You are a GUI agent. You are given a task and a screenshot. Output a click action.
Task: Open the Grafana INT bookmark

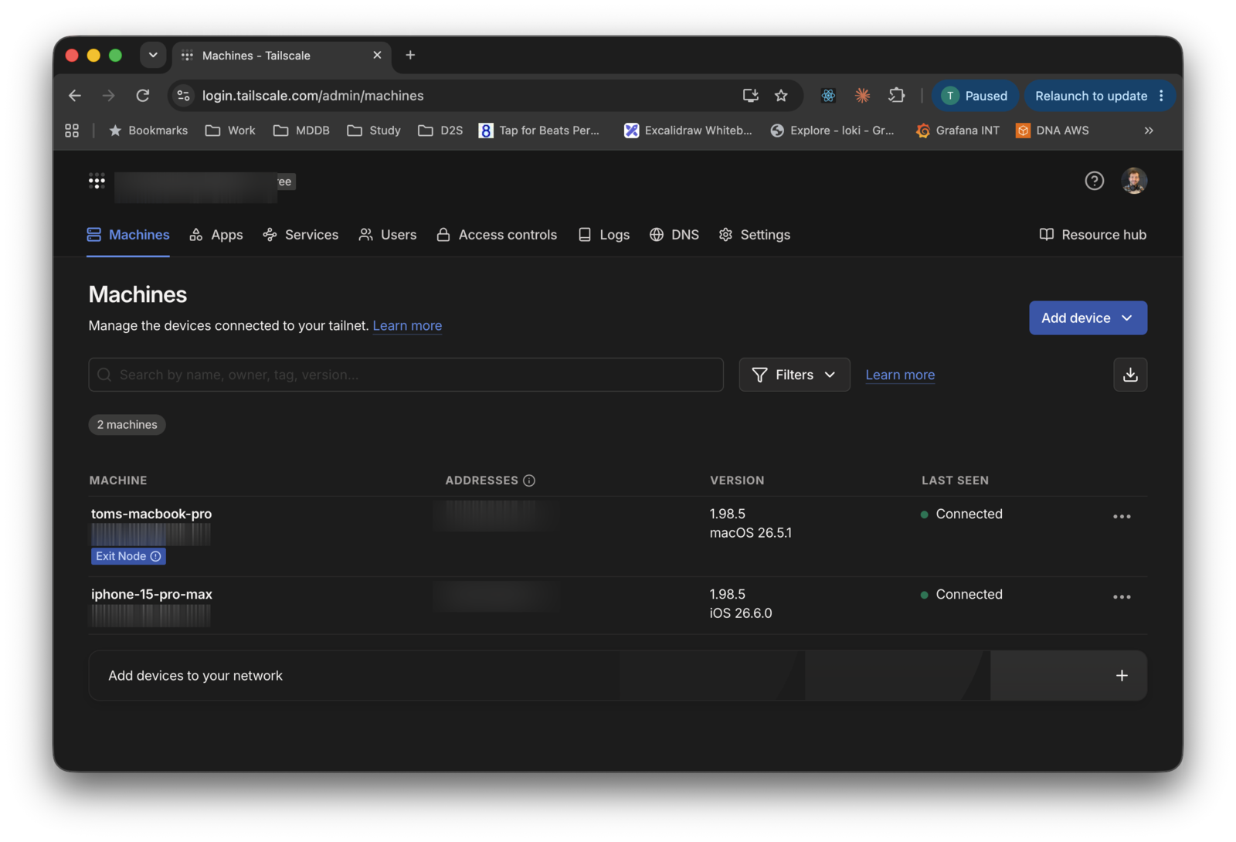point(958,131)
